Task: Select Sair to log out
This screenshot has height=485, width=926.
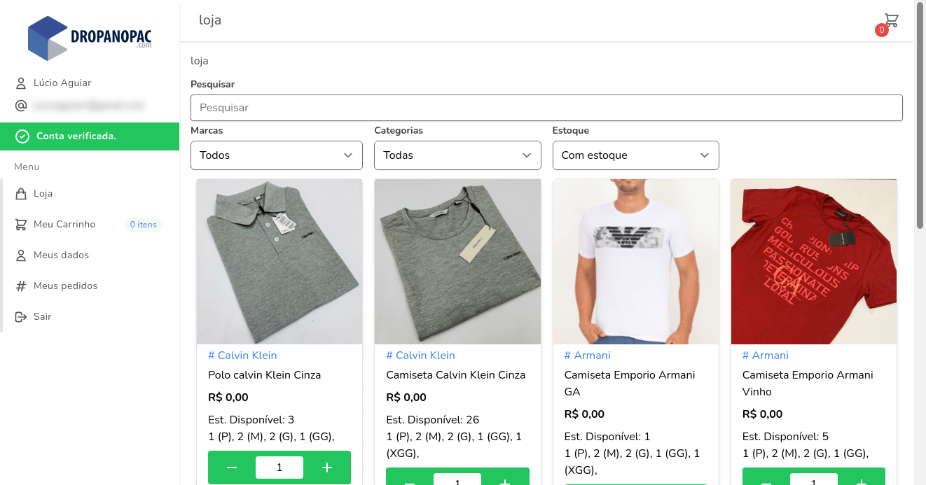Action: click(x=90, y=317)
